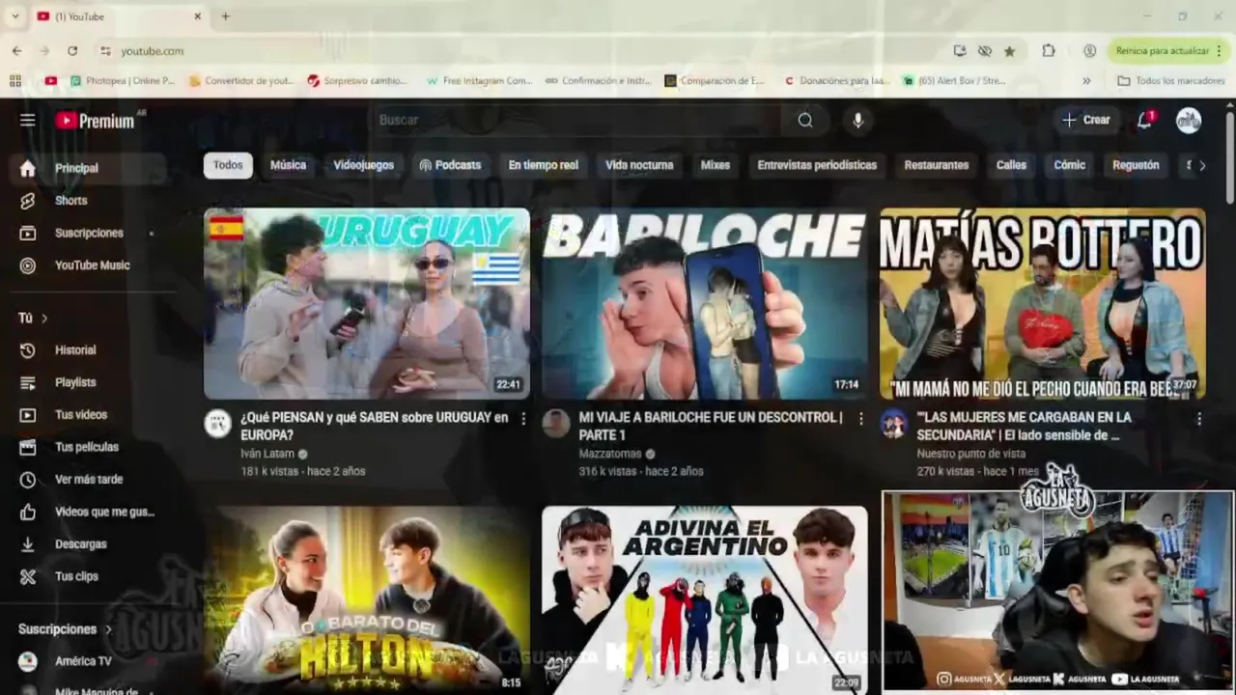
Task: Open the Photopea bookmark
Action: [x=122, y=81]
